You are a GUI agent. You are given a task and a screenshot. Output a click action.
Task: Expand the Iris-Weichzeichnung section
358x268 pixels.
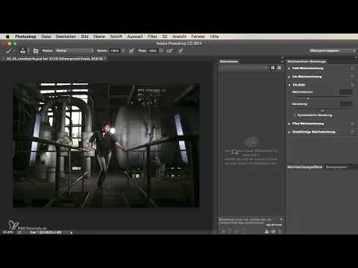[x=289, y=77]
